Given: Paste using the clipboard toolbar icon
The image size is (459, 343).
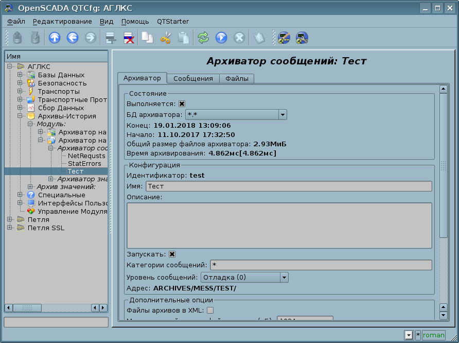Looking at the screenshot, I should 184,38.
